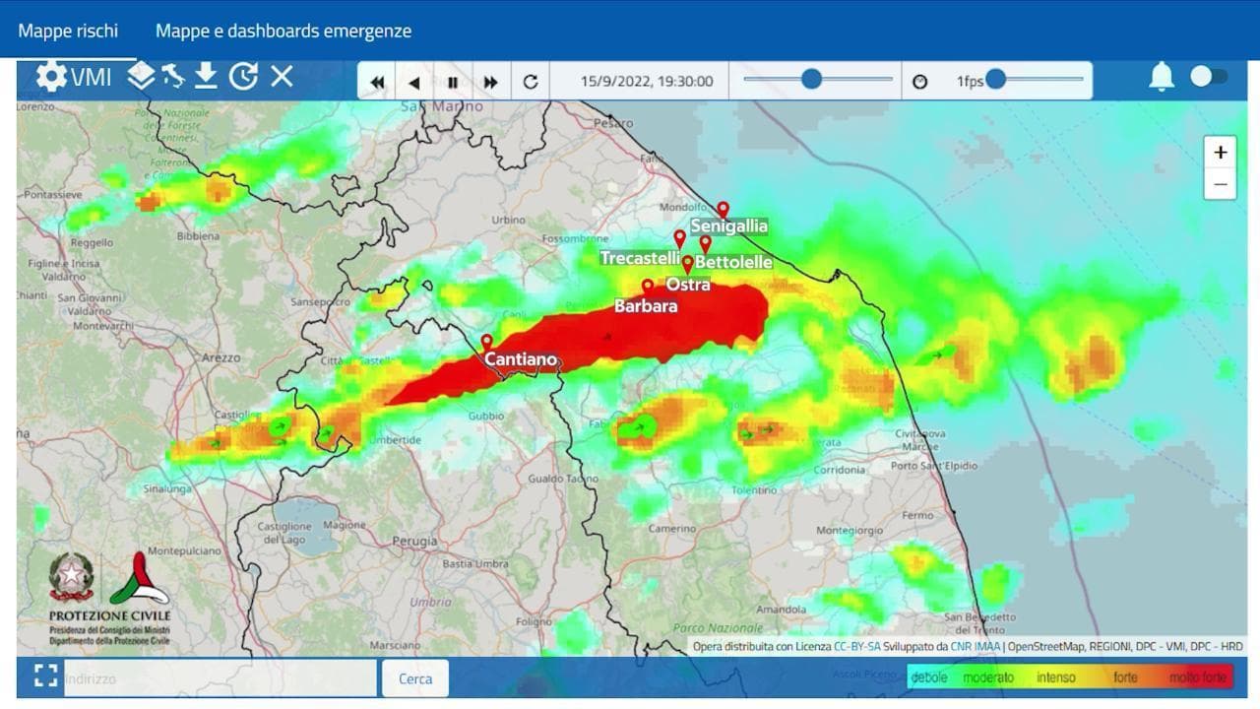The width and height of the screenshot is (1260, 709).
Task: Click the 'intenso' legend label
Action: point(1055,677)
